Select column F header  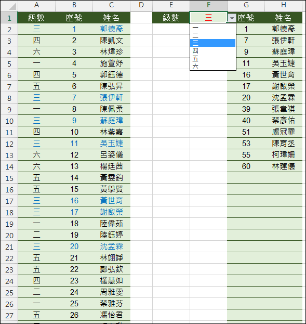tap(208, 5)
